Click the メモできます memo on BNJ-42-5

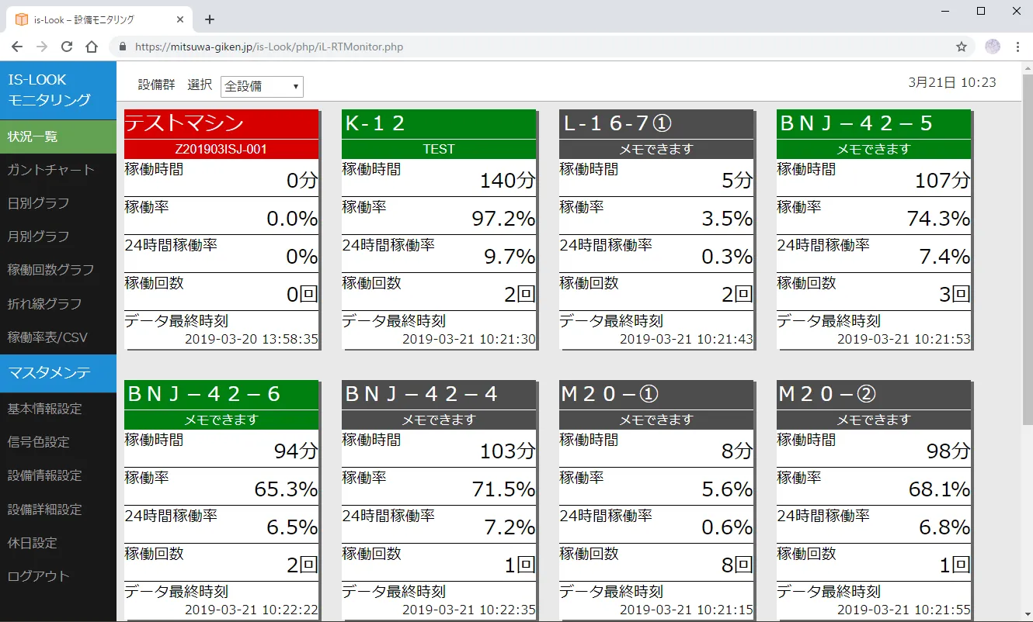point(874,149)
